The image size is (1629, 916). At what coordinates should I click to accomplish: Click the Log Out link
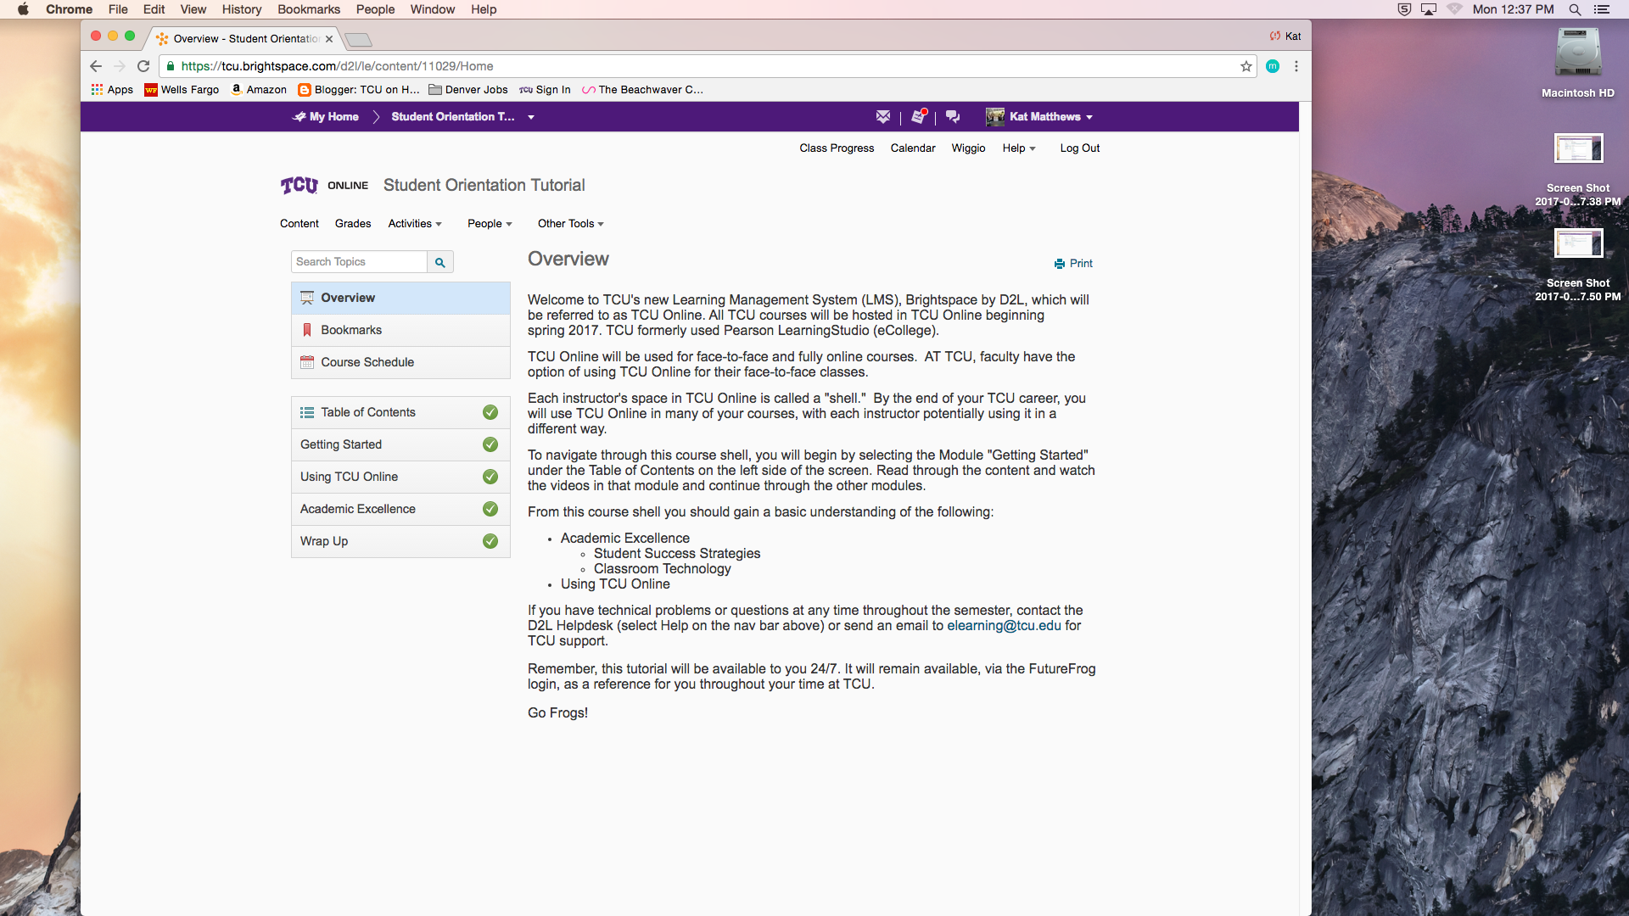(1079, 148)
